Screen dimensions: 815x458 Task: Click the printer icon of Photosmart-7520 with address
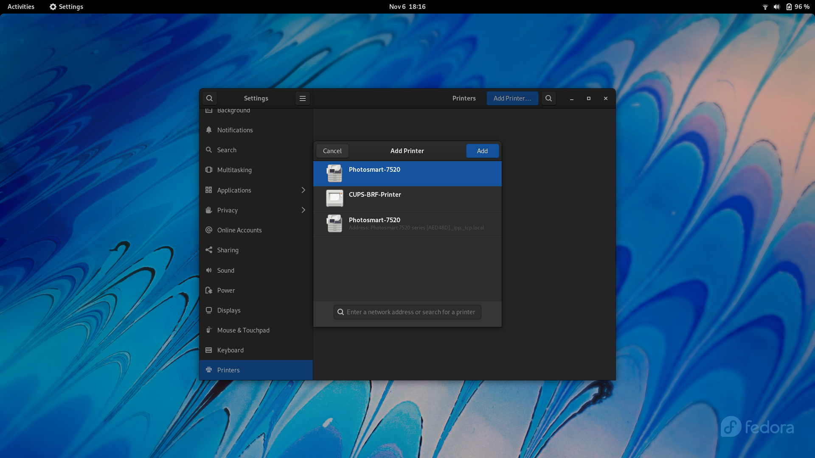coord(334,223)
